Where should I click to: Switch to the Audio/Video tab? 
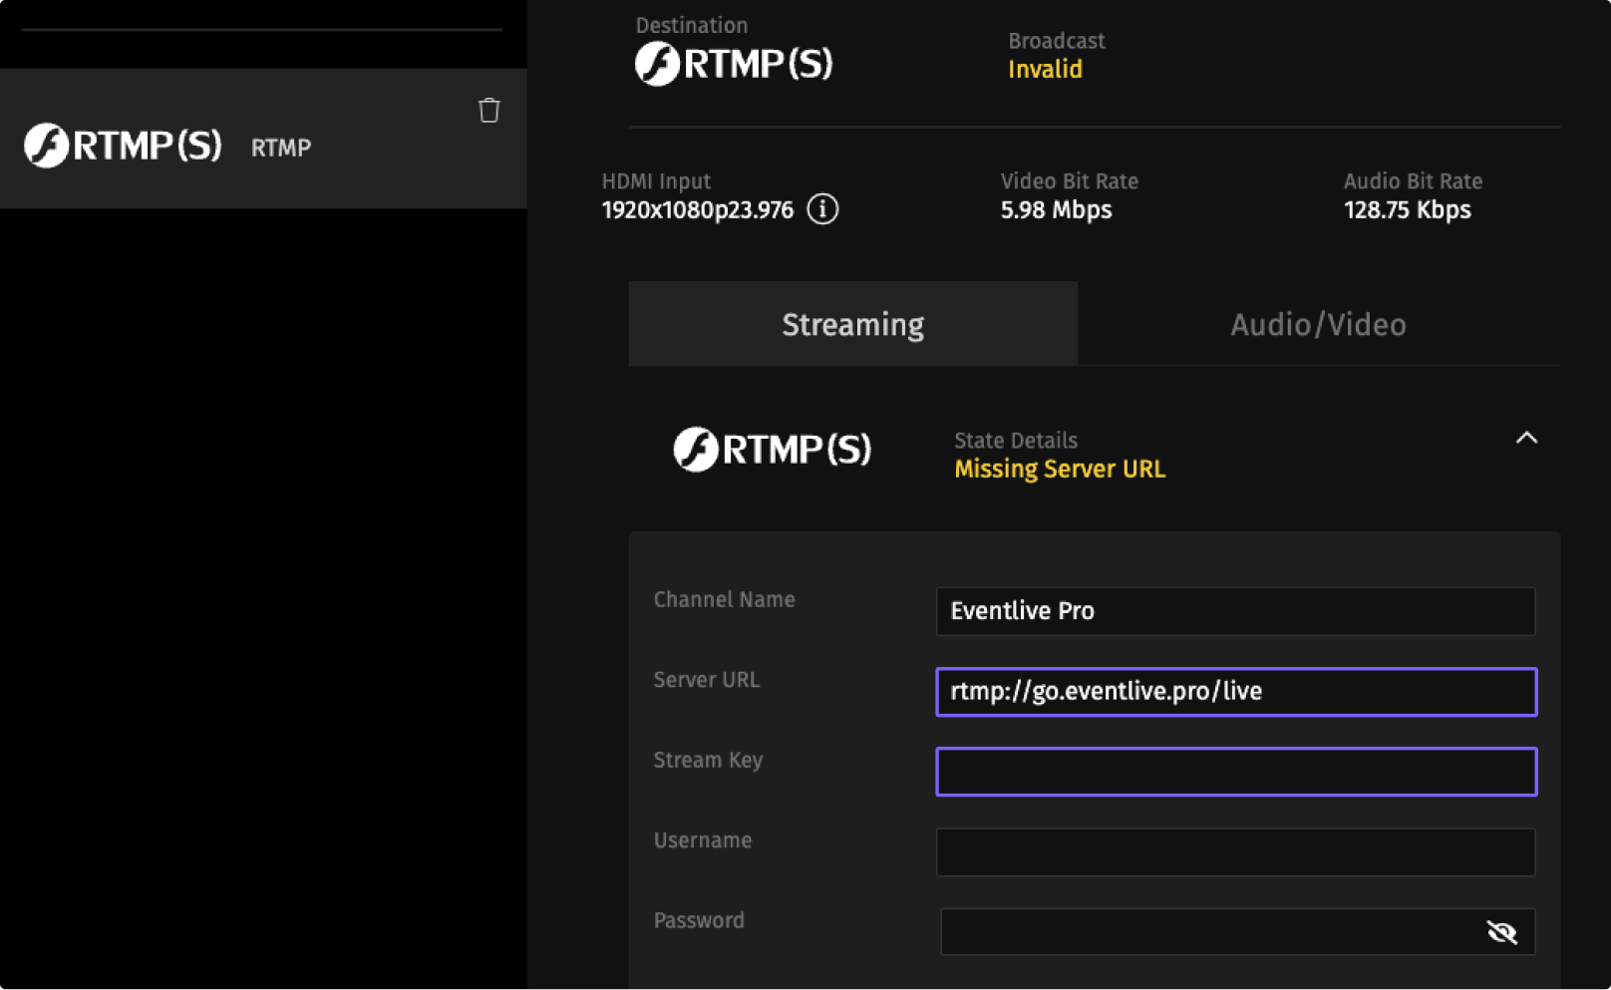(1318, 325)
